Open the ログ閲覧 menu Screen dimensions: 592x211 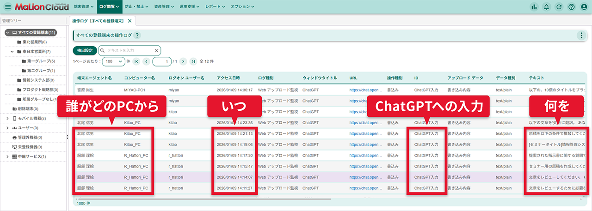tap(109, 7)
